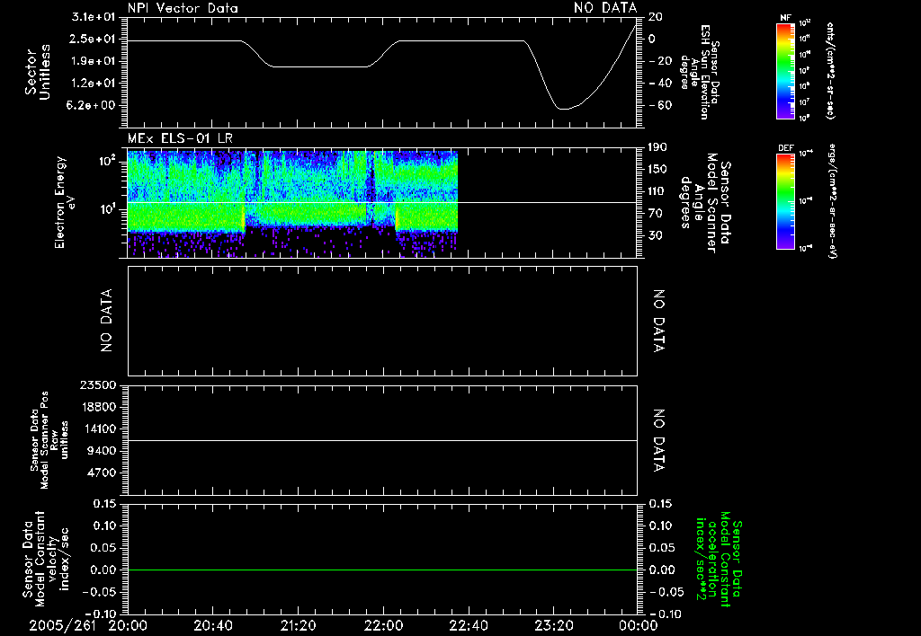Image resolution: width=921 pixels, height=636 pixels.
Task: Click the 10² electron energy tick label
Action: pyautogui.click(x=108, y=160)
